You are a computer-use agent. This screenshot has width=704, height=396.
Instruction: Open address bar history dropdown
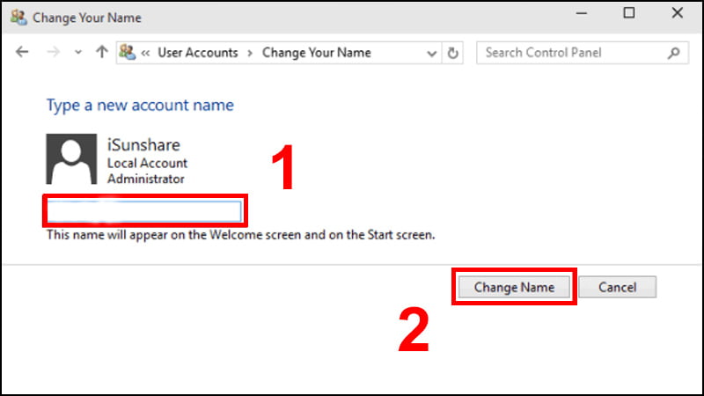click(x=431, y=54)
